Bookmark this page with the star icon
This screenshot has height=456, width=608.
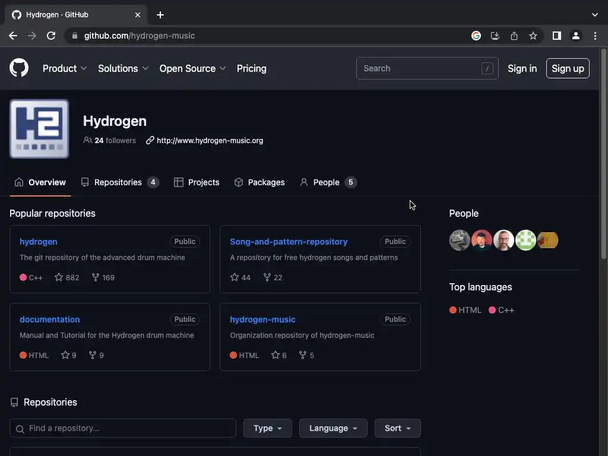click(533, 36)
